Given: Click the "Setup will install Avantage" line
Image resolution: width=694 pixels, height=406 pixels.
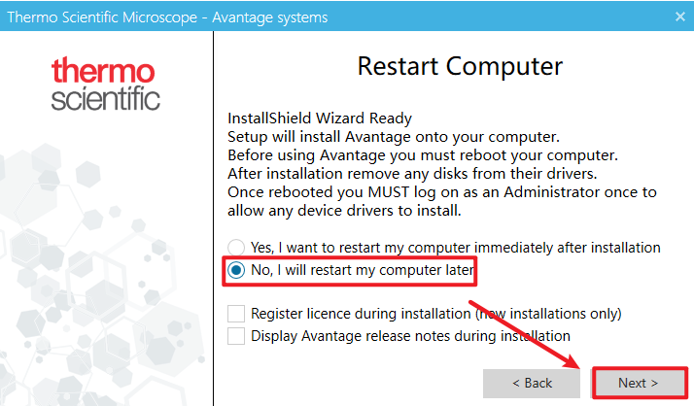Looking at the screenshot, I should (x=393, y=137).
